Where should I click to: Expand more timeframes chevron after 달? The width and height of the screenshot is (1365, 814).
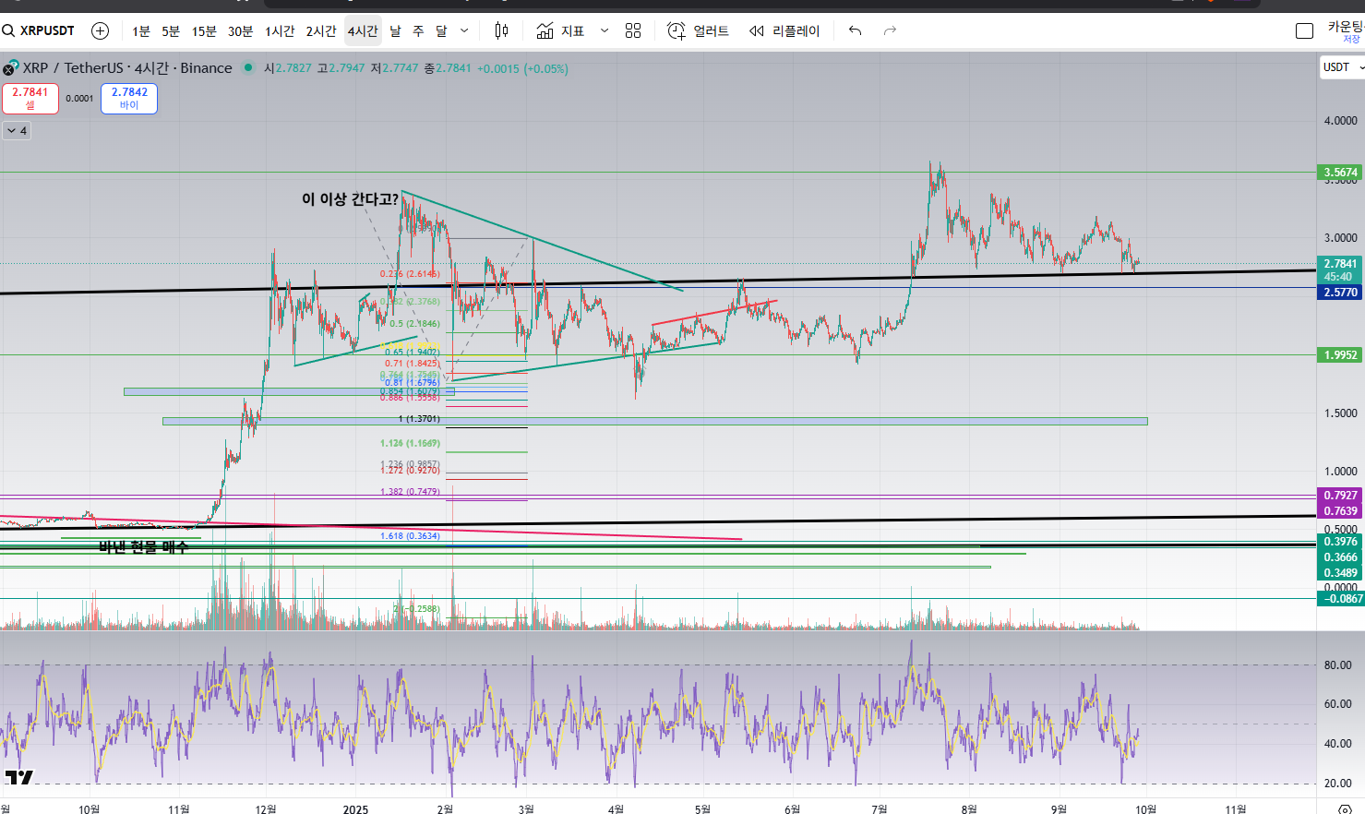click(x=464, y=30)
